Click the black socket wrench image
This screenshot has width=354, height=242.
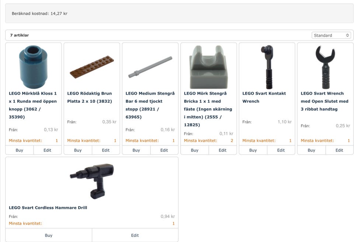click(x=267, y=67)
